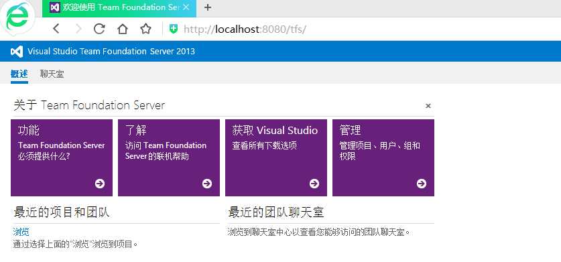Click text 通过选择上面的"浏览"浏览到项目
Screen dimensions: 561x262
(x=76, y=245)
